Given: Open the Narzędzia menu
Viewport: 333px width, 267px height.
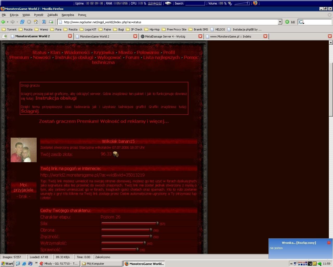Looking at the screenshot, I should coord(68,15).
